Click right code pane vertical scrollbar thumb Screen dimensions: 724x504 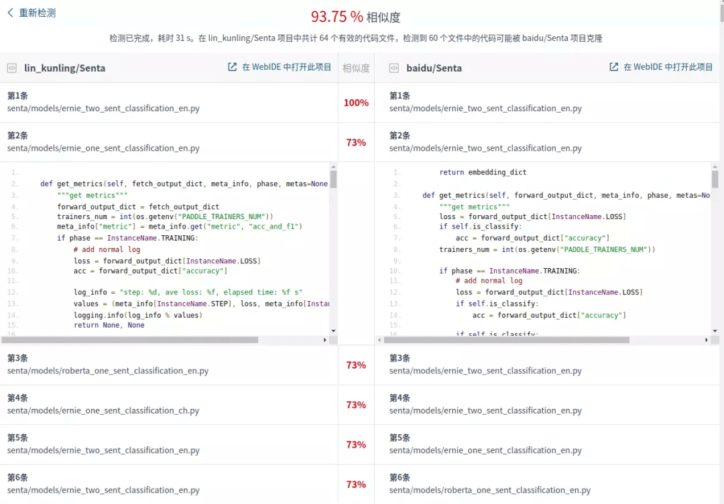point(715,179)
